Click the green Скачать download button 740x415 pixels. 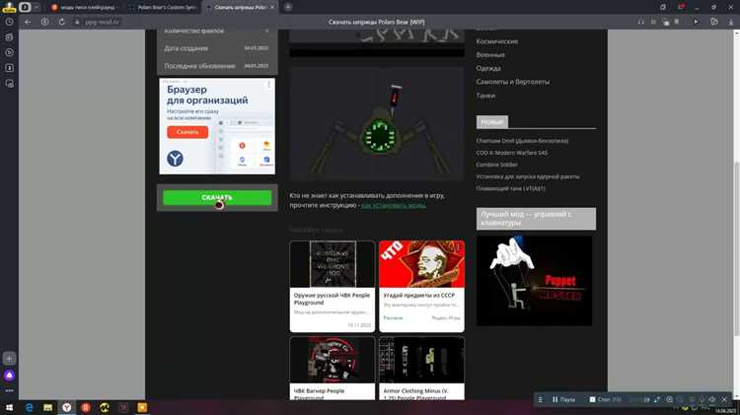tap(217, 197)
